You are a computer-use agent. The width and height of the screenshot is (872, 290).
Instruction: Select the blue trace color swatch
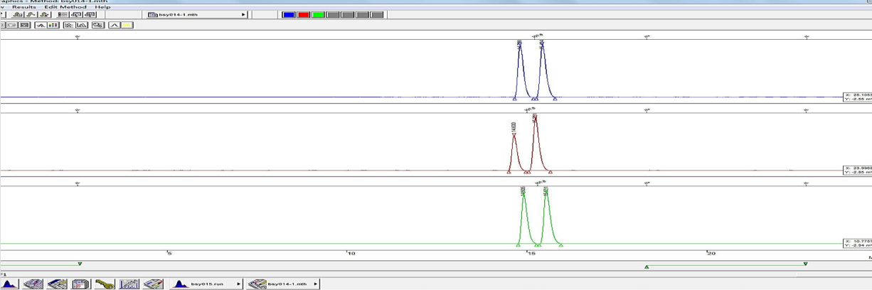click(x=289, y=15)
